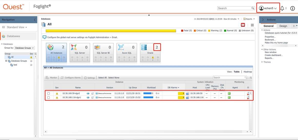Select the All group in tree
The image size is (298, 140).
[x=12, y=57]
